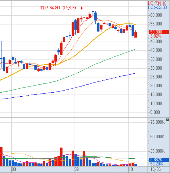Click the red 50,300 current price tag

coord(159,32)
